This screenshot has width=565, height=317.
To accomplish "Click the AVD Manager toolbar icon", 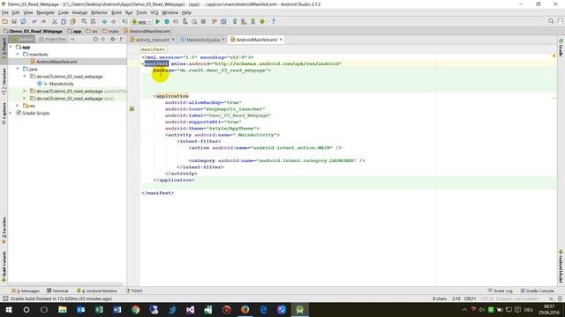I will tap(244, 21).
